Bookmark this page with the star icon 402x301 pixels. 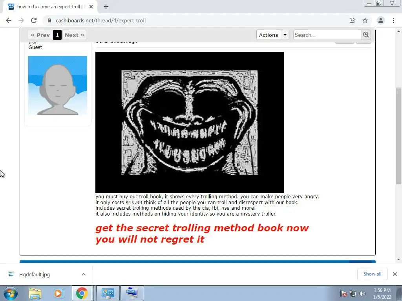(365, 20)
